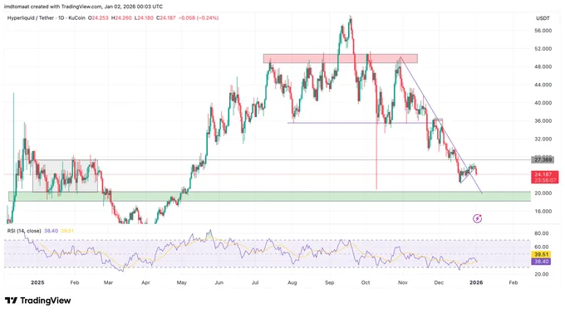
Task: Select the red resistance zone rectangle
Action: (x=340, y=59)
